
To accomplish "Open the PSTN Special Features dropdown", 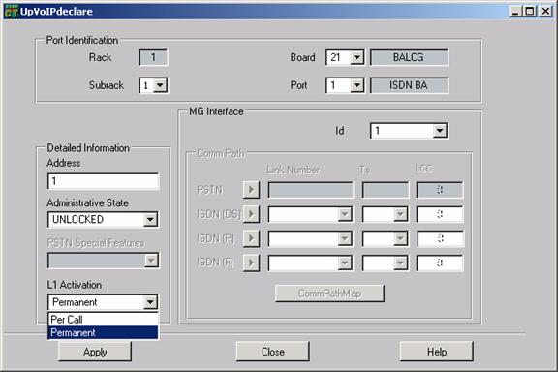I will tap(151, 261).
